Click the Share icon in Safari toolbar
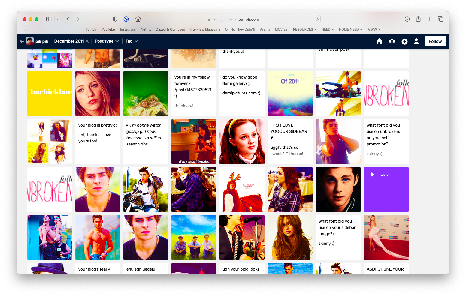The image size is (466, 296). 418,19
